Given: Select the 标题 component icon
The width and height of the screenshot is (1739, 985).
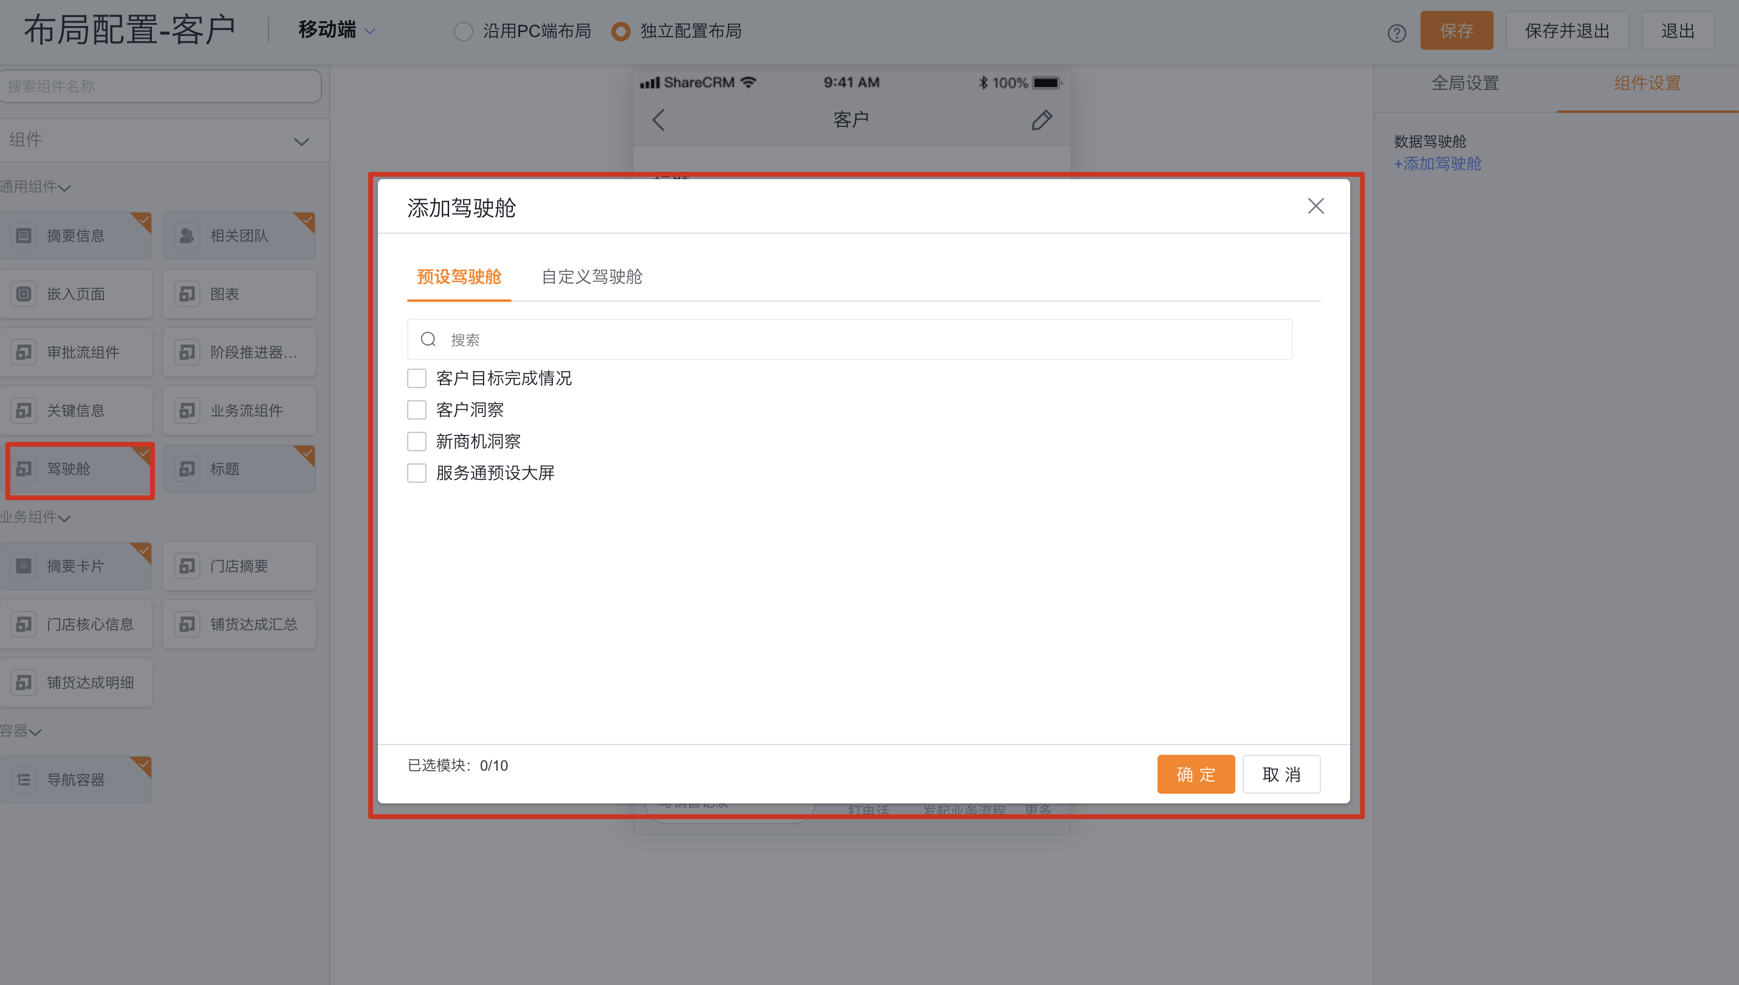Looking at the screenshot, I should 187,468.
